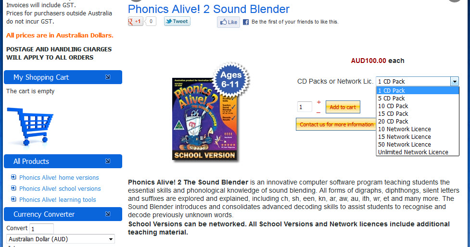This screenshot has height=247, width=470.
Task: Click the Add to cart button
Action: (343, 107)
